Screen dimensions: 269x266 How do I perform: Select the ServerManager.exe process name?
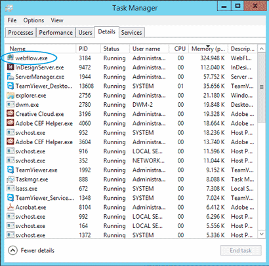click(x=40, y=77)
